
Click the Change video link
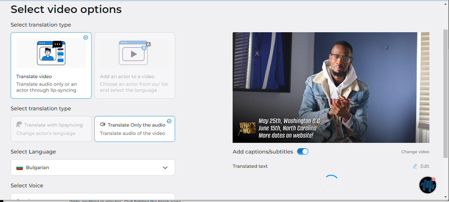coord(415,152)
